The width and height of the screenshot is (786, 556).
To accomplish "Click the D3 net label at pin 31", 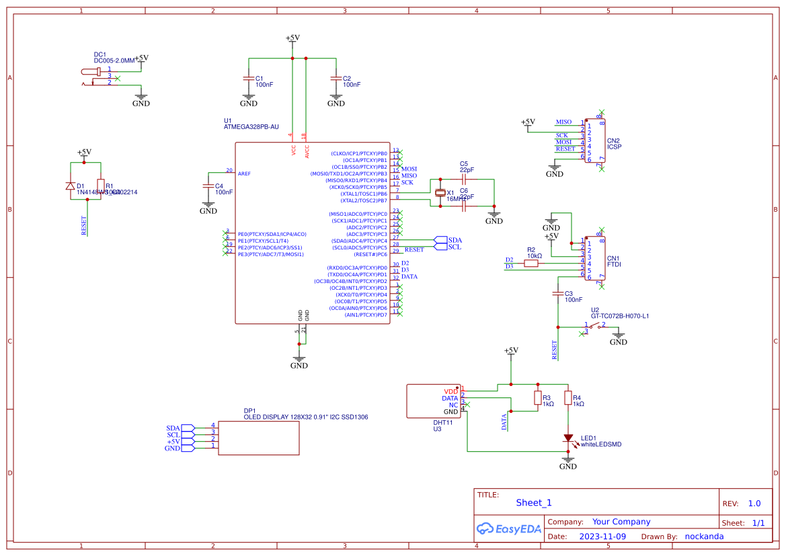I will click(405, 270).
